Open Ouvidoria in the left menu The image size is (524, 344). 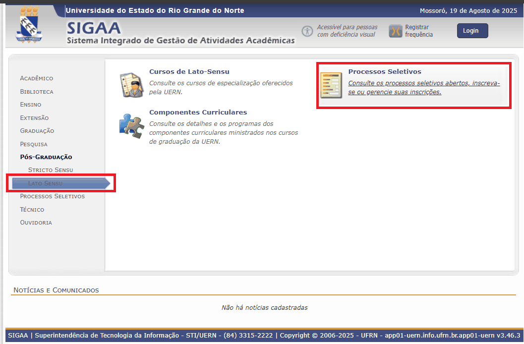click(36, 223)
